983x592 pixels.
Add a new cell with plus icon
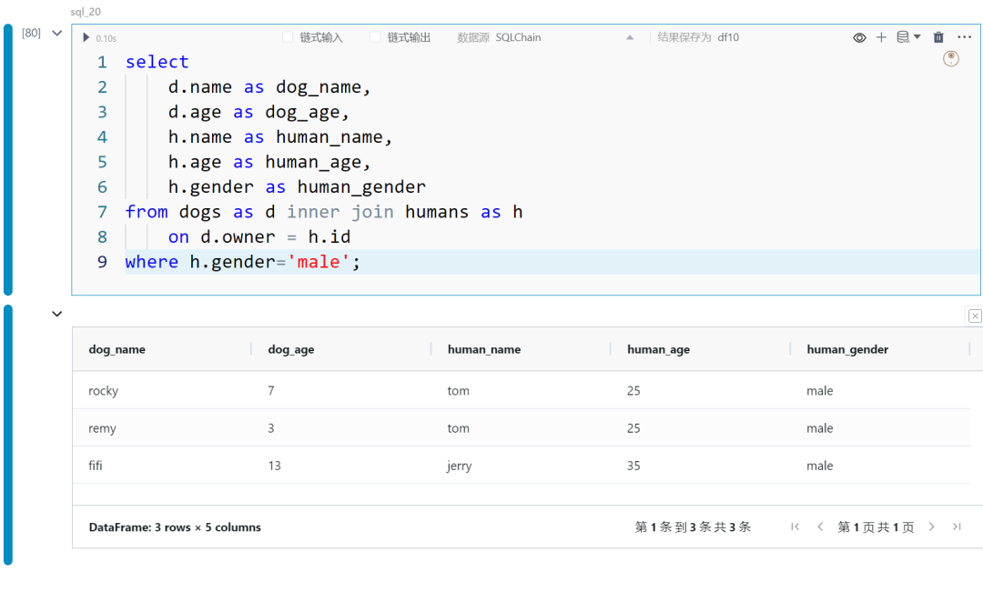click(x=881, y=37)
